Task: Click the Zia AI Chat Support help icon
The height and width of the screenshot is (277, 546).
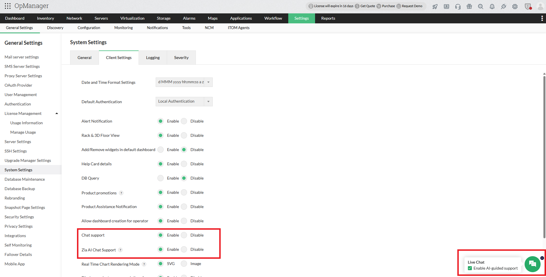Action: (x=120, y=250)
